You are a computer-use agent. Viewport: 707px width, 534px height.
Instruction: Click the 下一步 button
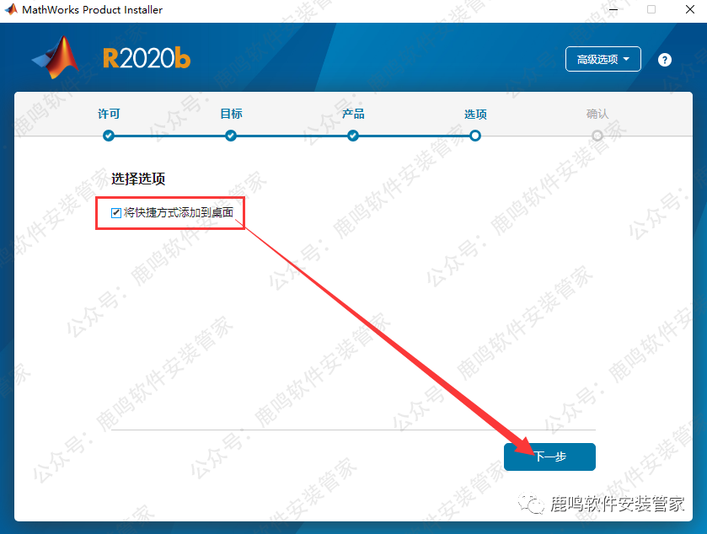(549, 457)
